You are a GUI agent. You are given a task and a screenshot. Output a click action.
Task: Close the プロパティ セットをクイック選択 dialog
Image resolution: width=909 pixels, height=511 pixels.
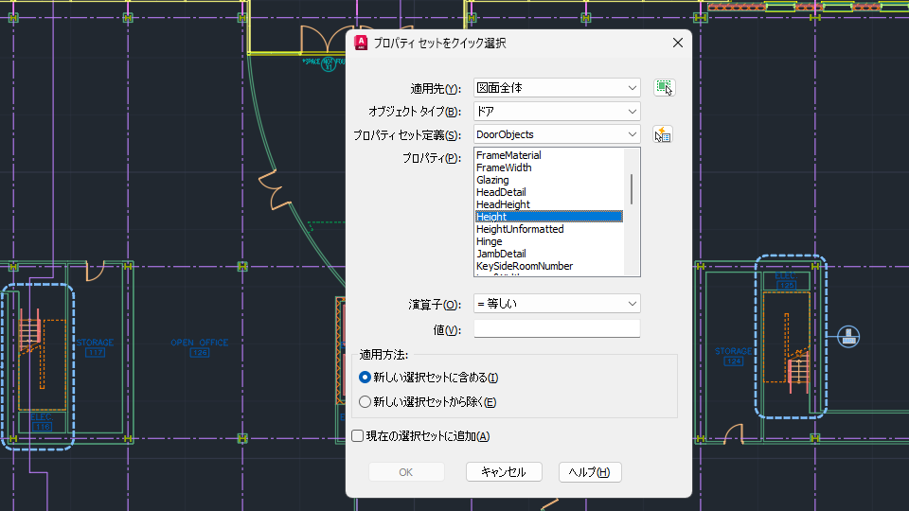pos(678,43)
